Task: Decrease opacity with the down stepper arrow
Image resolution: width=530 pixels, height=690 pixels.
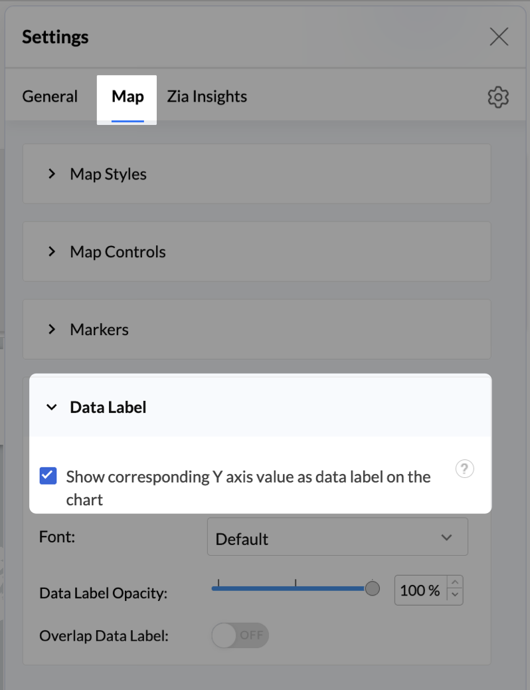Action: (455, 596)
